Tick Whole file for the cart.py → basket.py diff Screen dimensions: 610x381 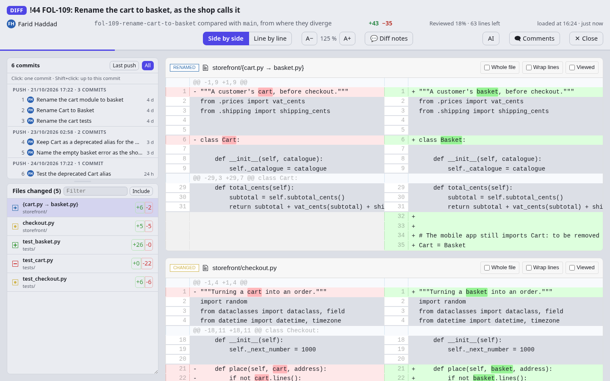click(x=487, y=68)
